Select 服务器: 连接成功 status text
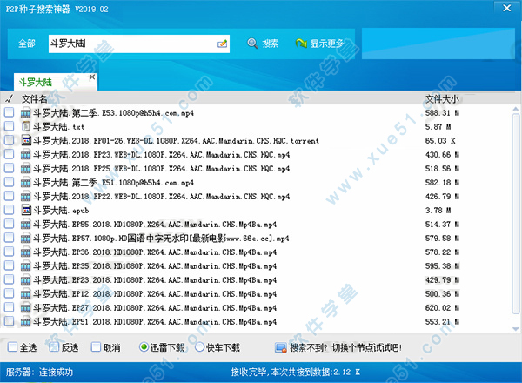522x383 pixels. [x=39, y=372]
